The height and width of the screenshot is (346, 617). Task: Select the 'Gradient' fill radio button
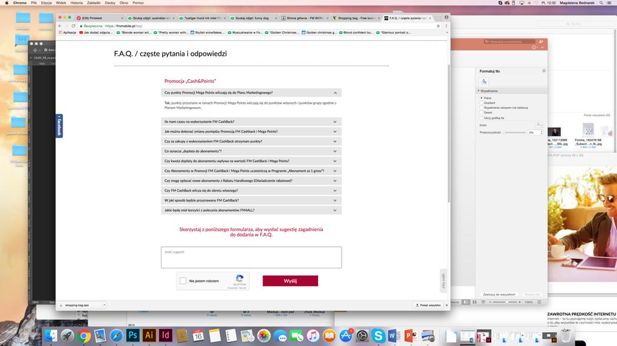481,103
